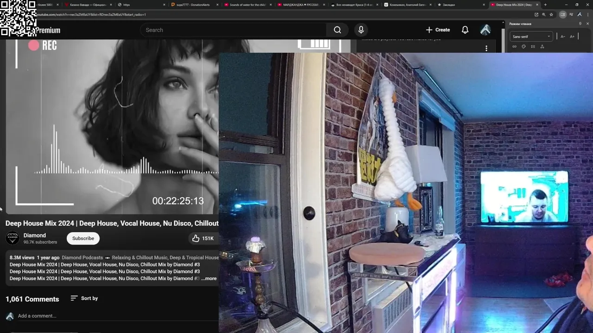Click the Deep House Mix 2024 video title
The image size is (593, 333).
tap(112, 223)
